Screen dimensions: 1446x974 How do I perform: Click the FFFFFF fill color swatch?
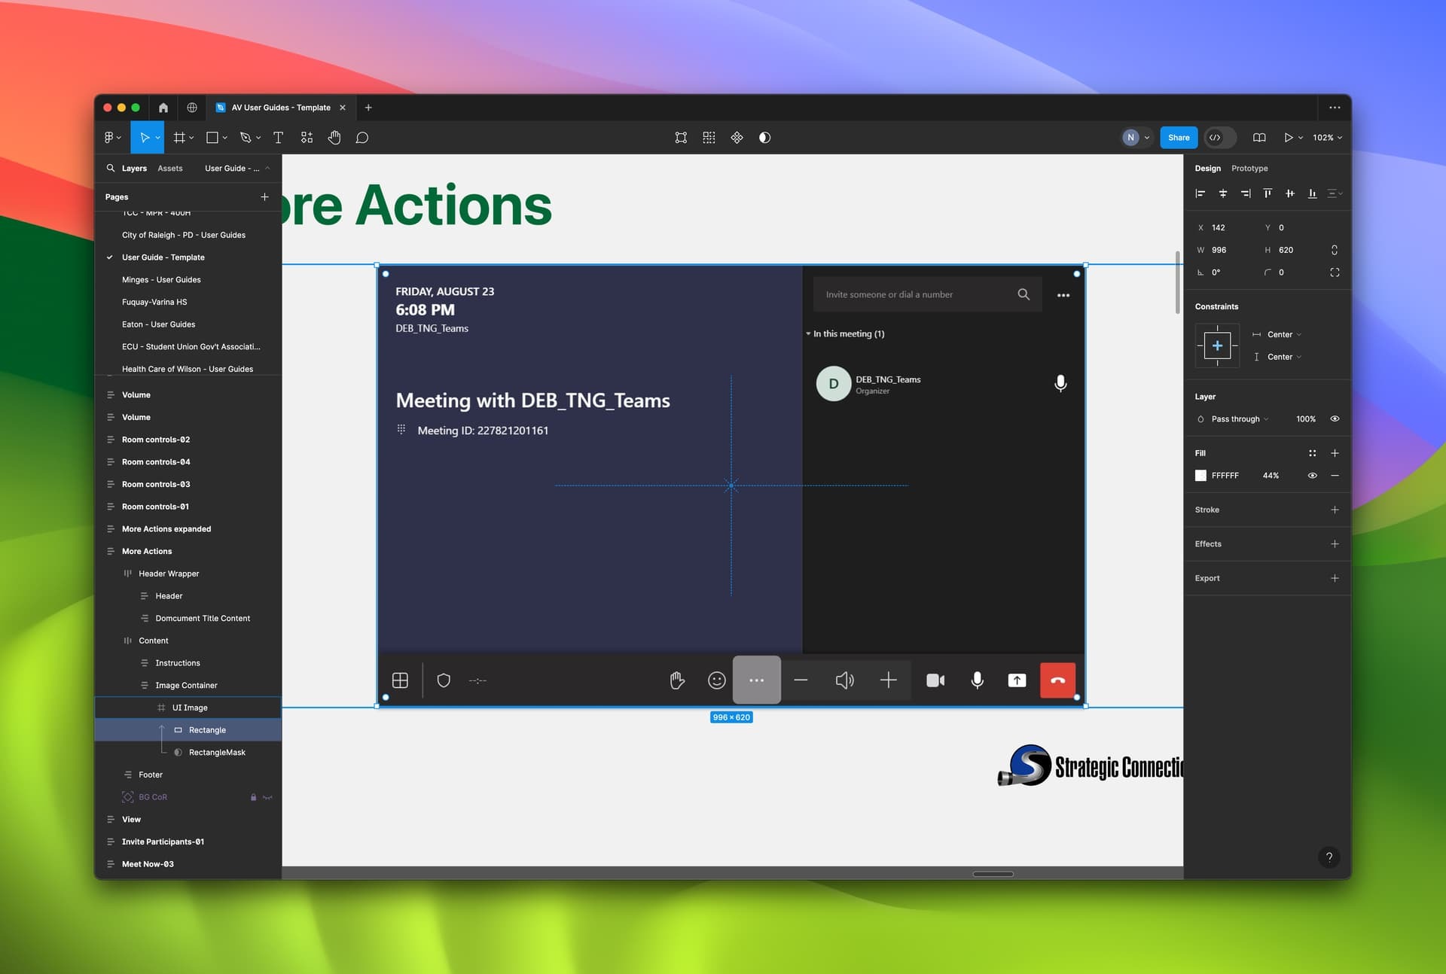point(1200,476)
